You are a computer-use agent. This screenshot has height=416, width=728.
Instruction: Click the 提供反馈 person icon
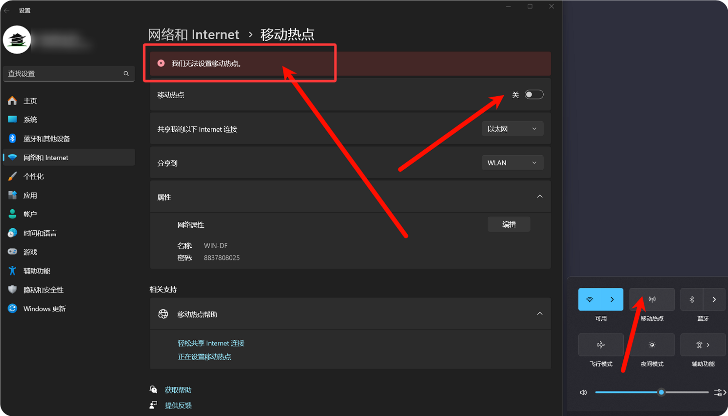click(x=154, y=405)
